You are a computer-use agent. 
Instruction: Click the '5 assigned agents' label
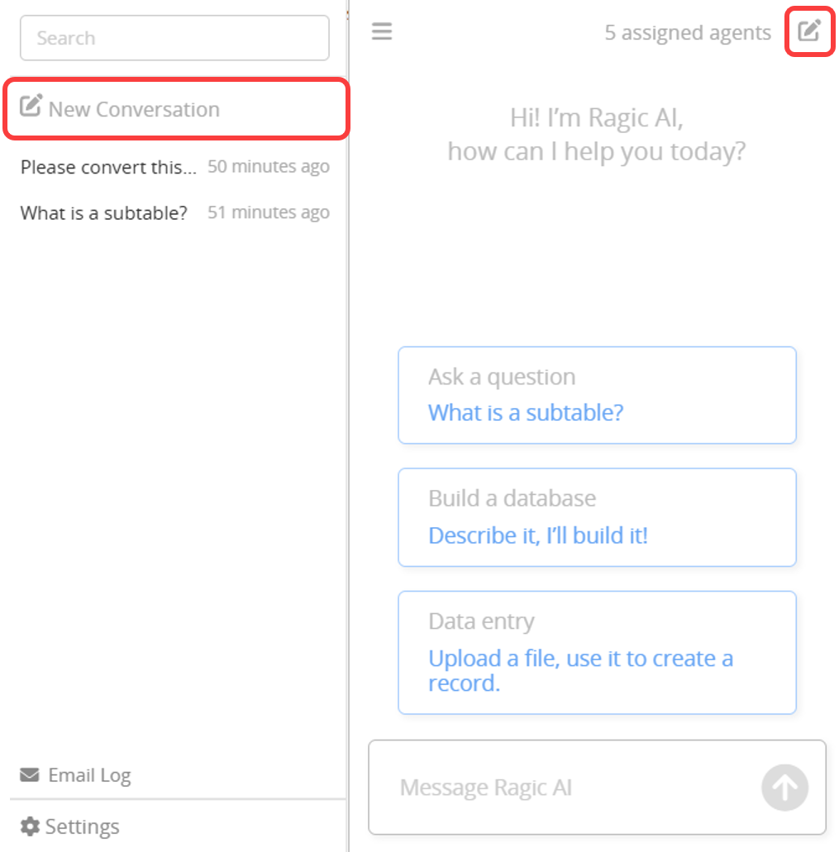pos(687,33)
